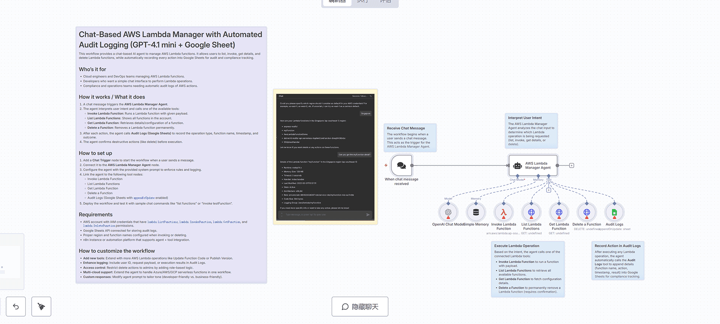Select the OpenAI Chat Model node
The height and width of the screenshot is (324, 720).
[448, 212]
